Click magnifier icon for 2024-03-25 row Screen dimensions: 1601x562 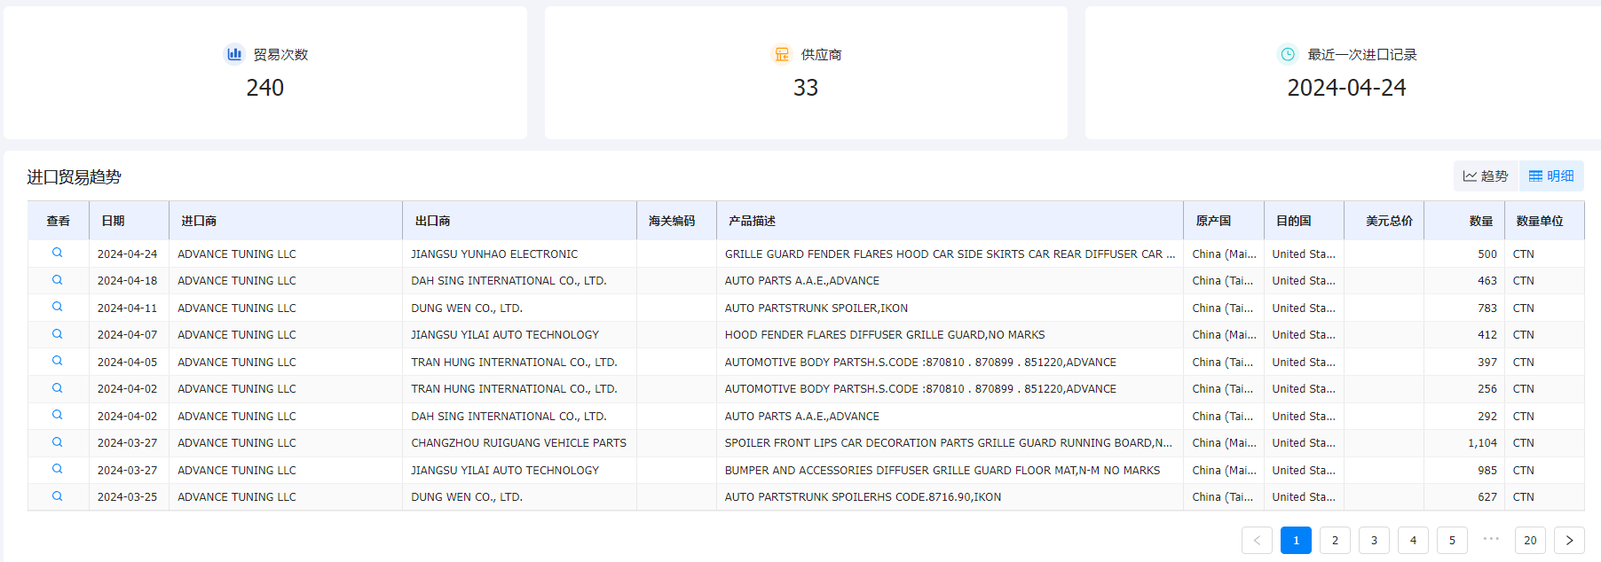(58, 496)
